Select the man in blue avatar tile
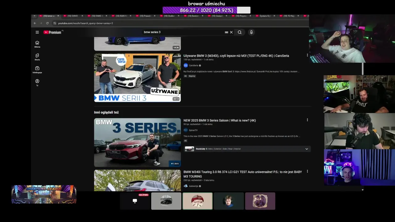The width and height of the screenshot is (395, 222). click(x=229, y=201)
